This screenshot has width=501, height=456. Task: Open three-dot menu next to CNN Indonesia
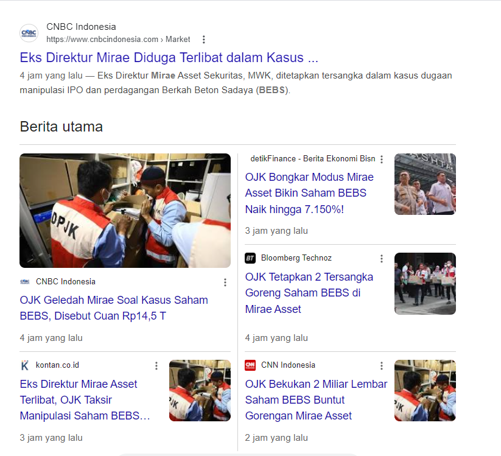pos(382,366)
